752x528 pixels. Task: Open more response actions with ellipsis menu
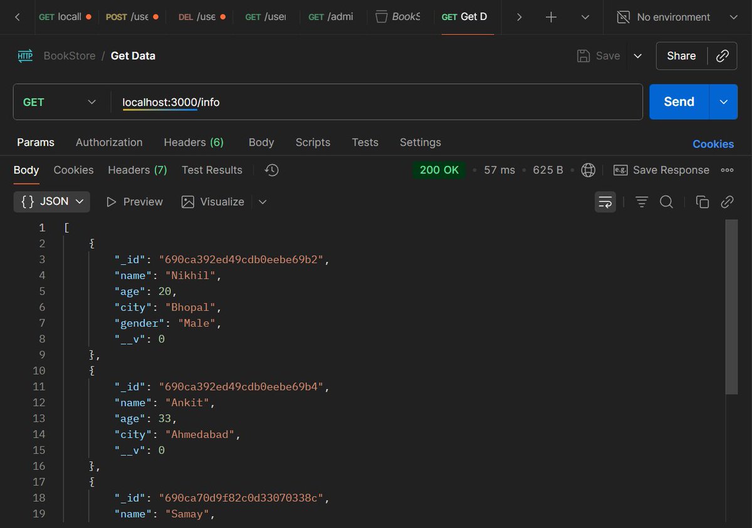pyautogui.click(x=727, y=170)
